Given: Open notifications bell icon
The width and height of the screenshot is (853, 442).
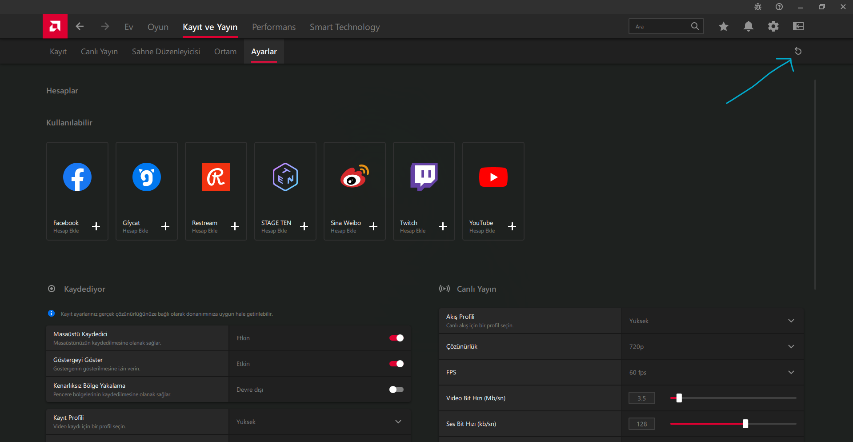Looking at the screenshot, I should [749, 26].
